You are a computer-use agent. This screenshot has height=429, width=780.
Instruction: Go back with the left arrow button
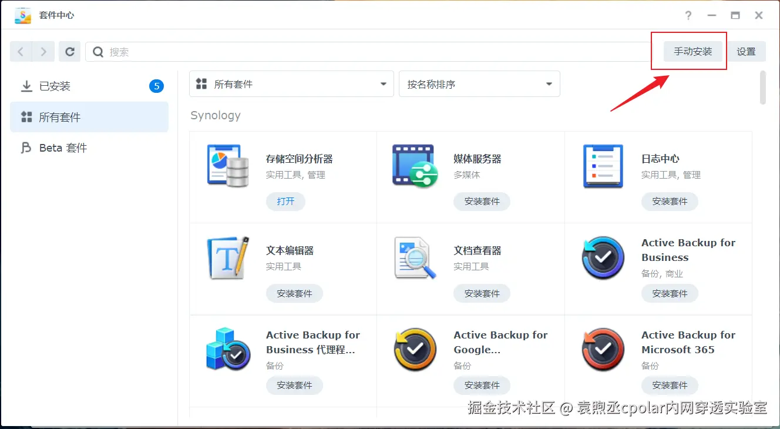coord(21,52)
